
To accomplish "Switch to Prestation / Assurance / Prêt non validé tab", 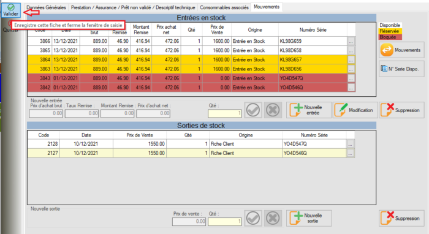I will (133, 7).
